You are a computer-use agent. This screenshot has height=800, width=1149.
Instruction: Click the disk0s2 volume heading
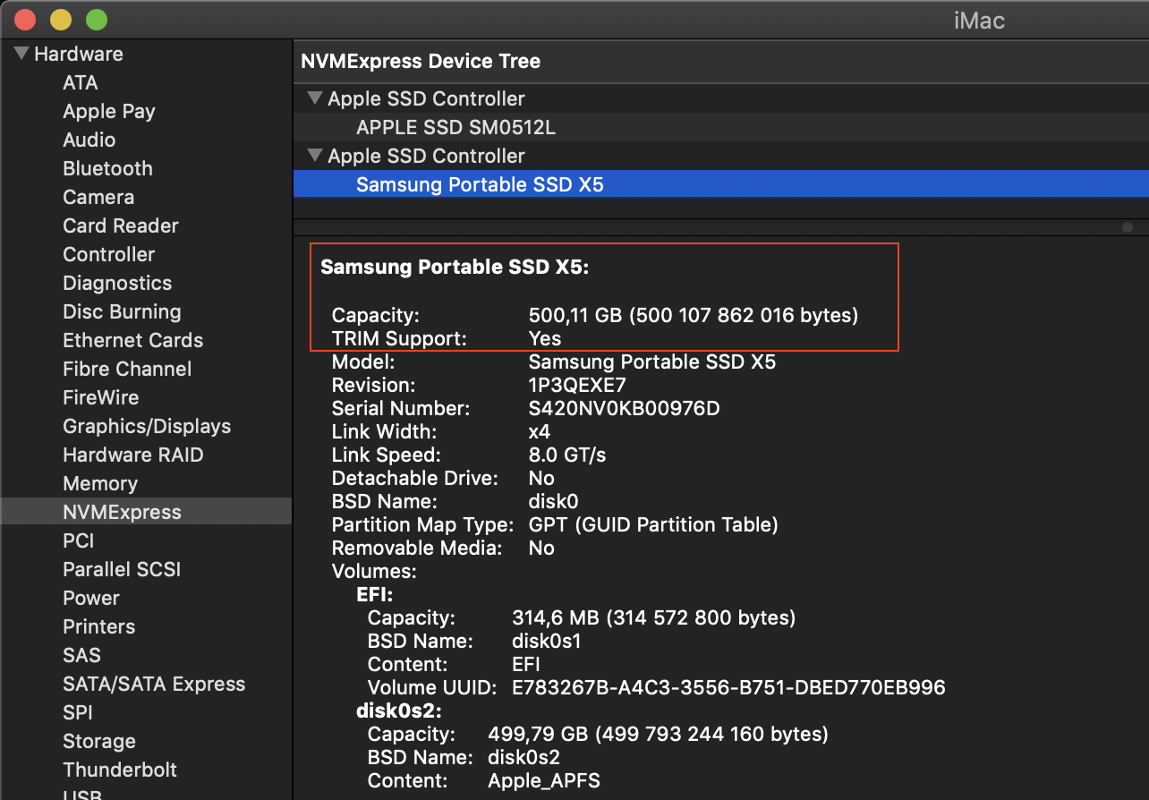coord(399,711)
